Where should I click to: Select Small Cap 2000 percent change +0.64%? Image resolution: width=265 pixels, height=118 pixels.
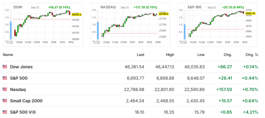pyautogui.click(x=250, y=101)
